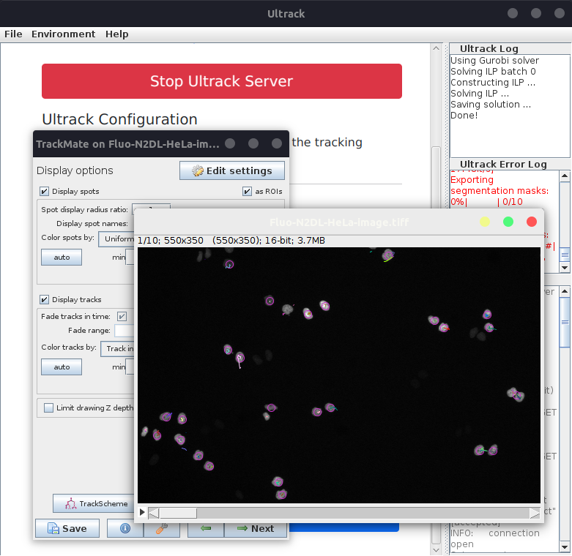572x556 pixels.
Task: Click the 'Done!' log line
Action: pyautogui.click(x=464, y=116)
